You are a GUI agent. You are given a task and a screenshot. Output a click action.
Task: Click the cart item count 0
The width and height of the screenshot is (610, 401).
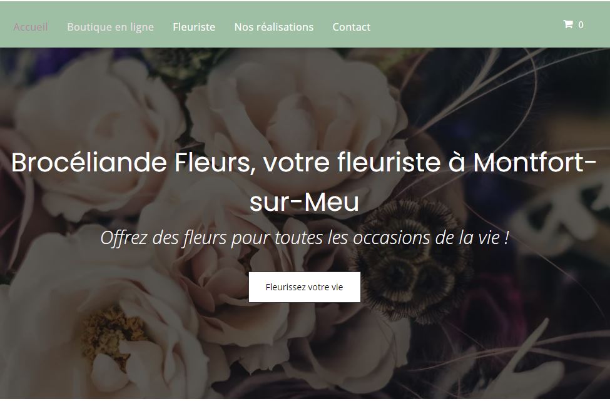point(581,25)
